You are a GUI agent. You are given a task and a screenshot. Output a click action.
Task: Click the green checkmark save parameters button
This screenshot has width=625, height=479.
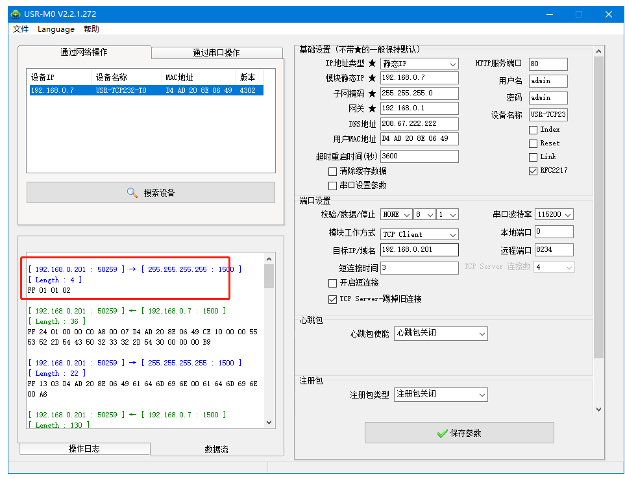coord(459,433)
